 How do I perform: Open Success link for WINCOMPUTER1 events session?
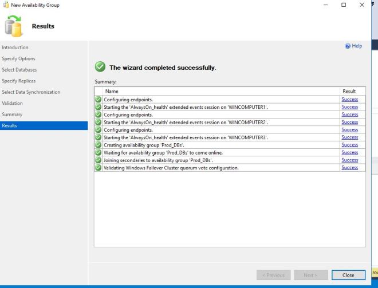click(x=349, y=107)
